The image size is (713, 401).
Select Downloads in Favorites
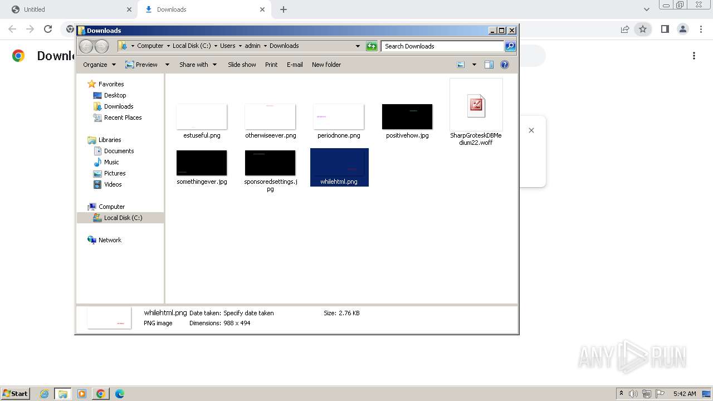pos(119,106)
